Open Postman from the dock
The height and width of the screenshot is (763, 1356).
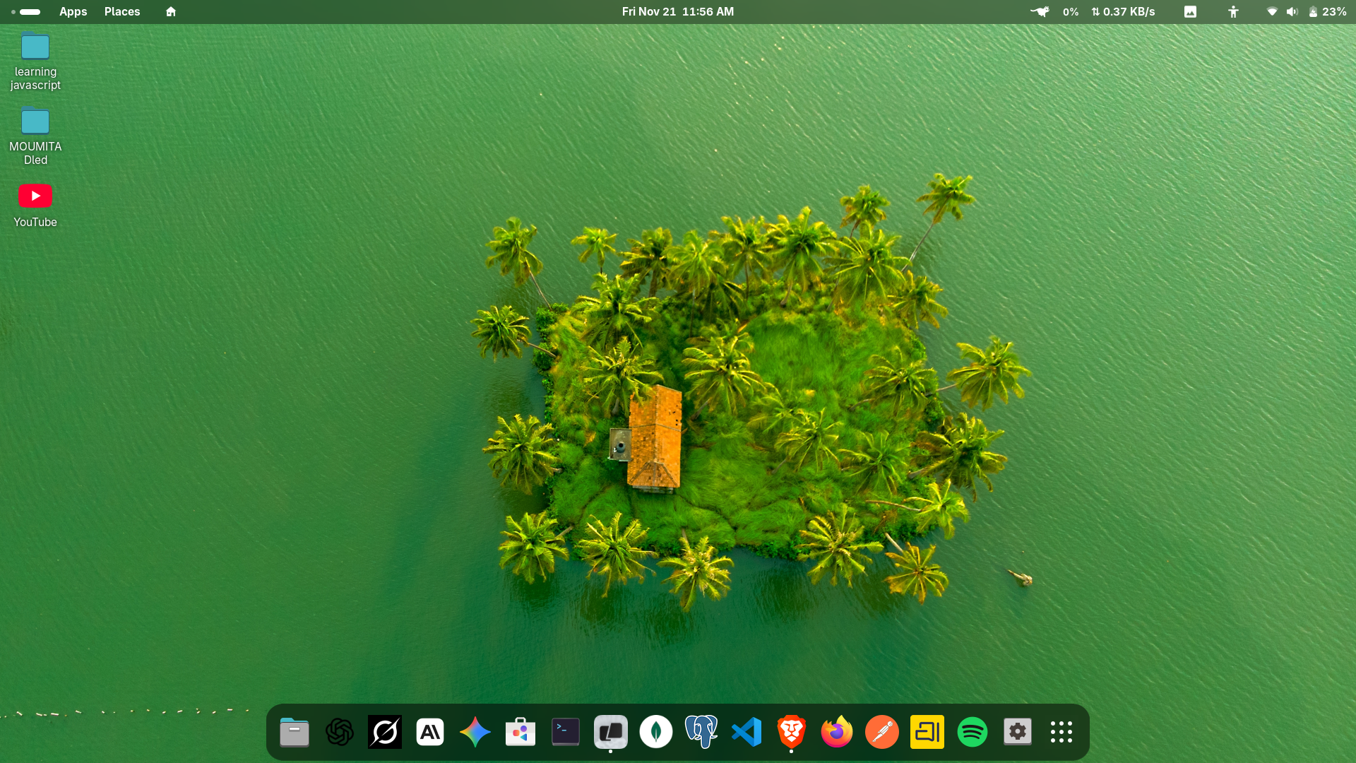click(882, 732)
